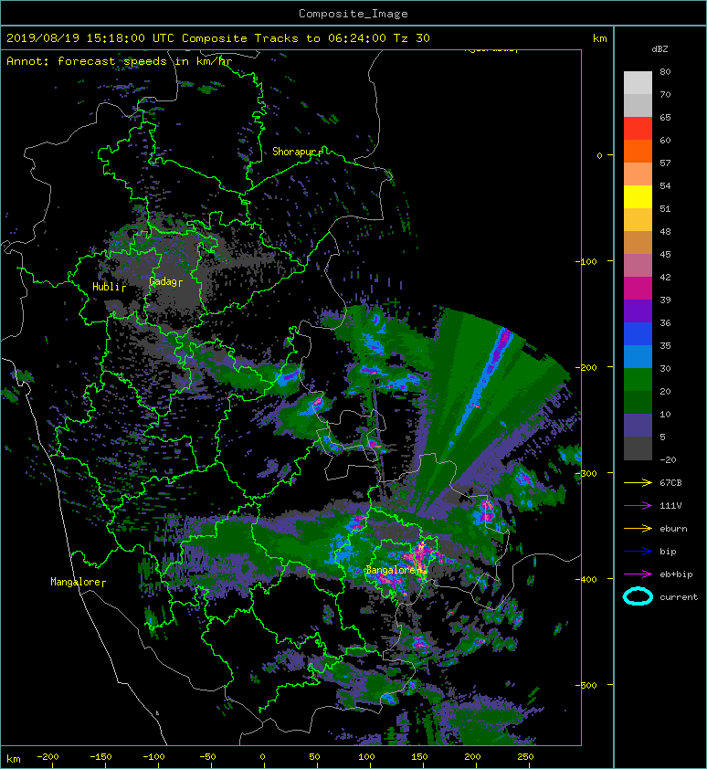The height and width of the screenshot is (769, 707).
Task: Select the magenta 39 dBZ color swatch
Action: [x=638, y=289]
